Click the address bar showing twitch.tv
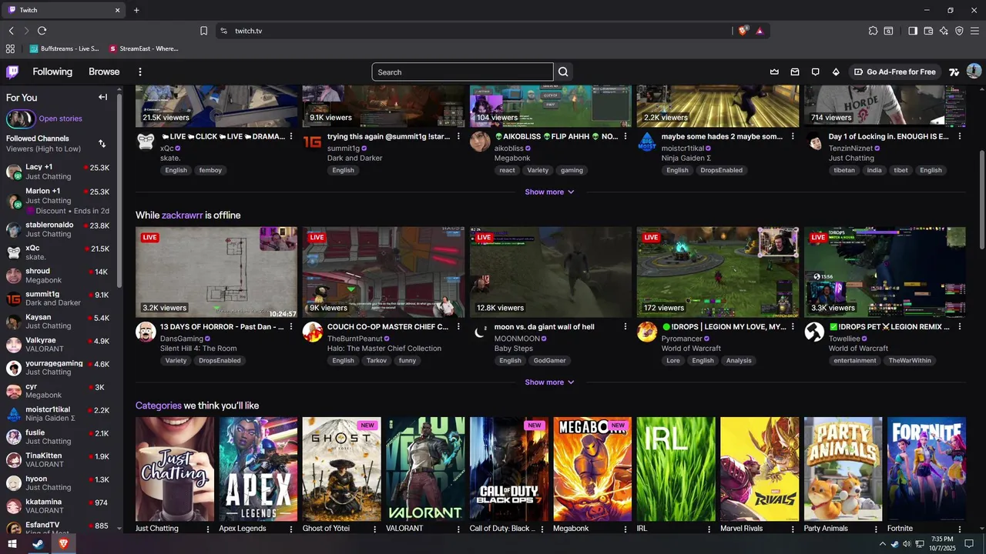The image size is (986, 554). tap(474, 31)
